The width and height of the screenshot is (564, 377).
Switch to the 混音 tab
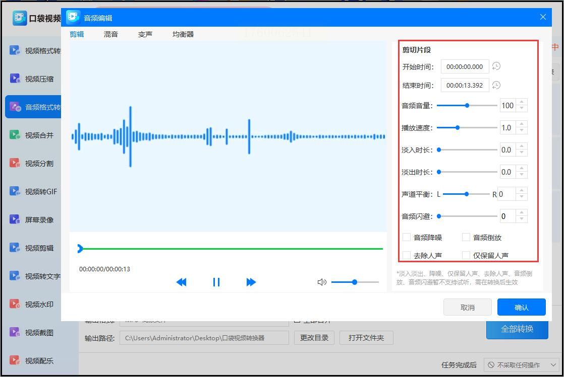pyautogui.click(x=111, y=34)
